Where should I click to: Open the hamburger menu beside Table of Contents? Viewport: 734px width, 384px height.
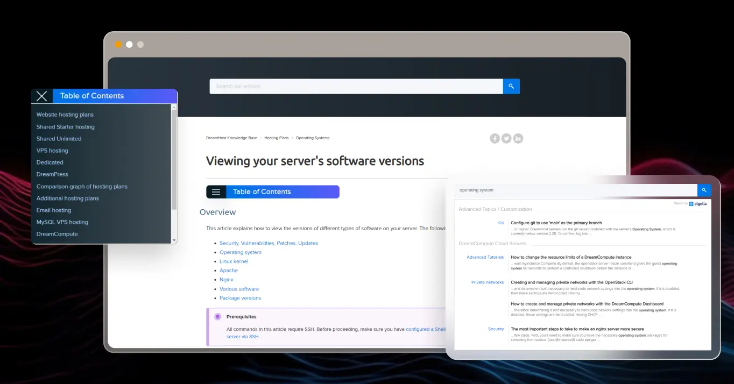pyautogui.click(x=216, y=191)
